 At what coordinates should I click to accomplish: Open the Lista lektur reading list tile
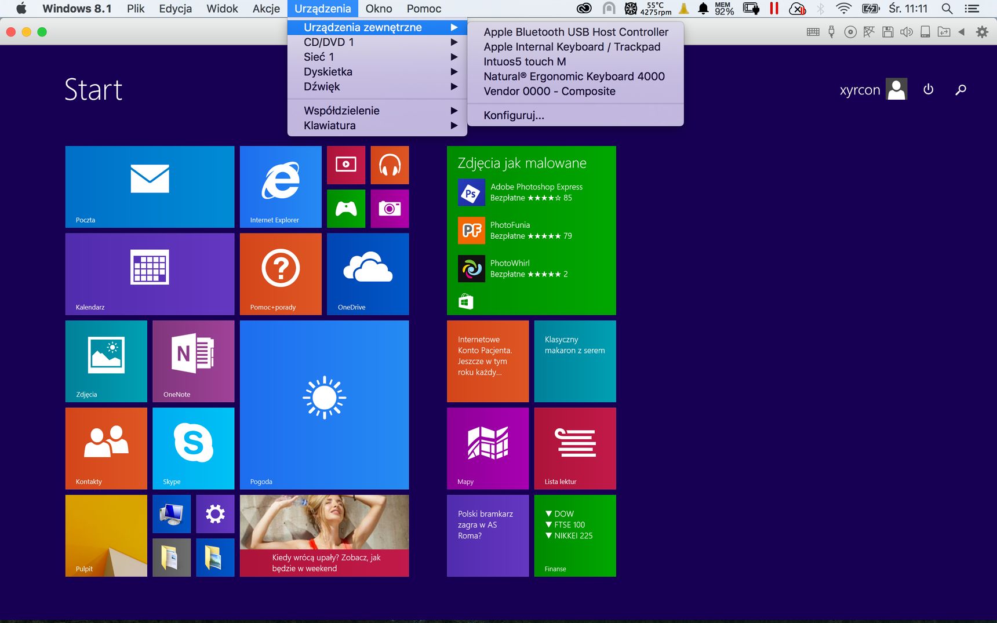[x=575, y=449]
